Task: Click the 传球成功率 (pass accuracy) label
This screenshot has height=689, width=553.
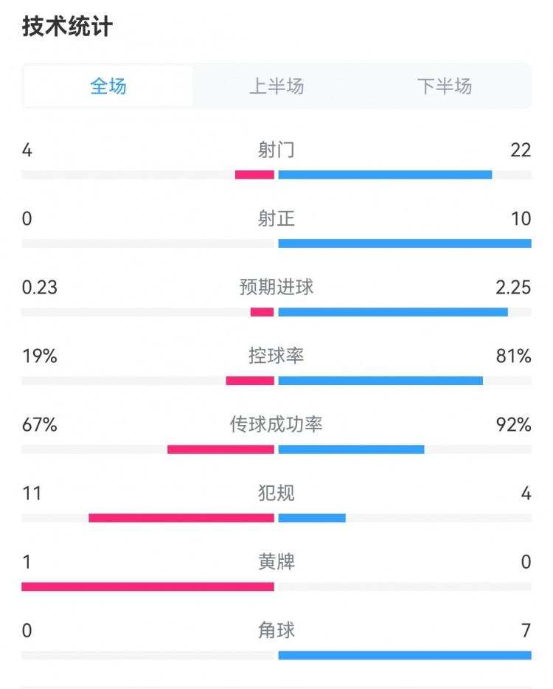Action: tap(276, 424)
